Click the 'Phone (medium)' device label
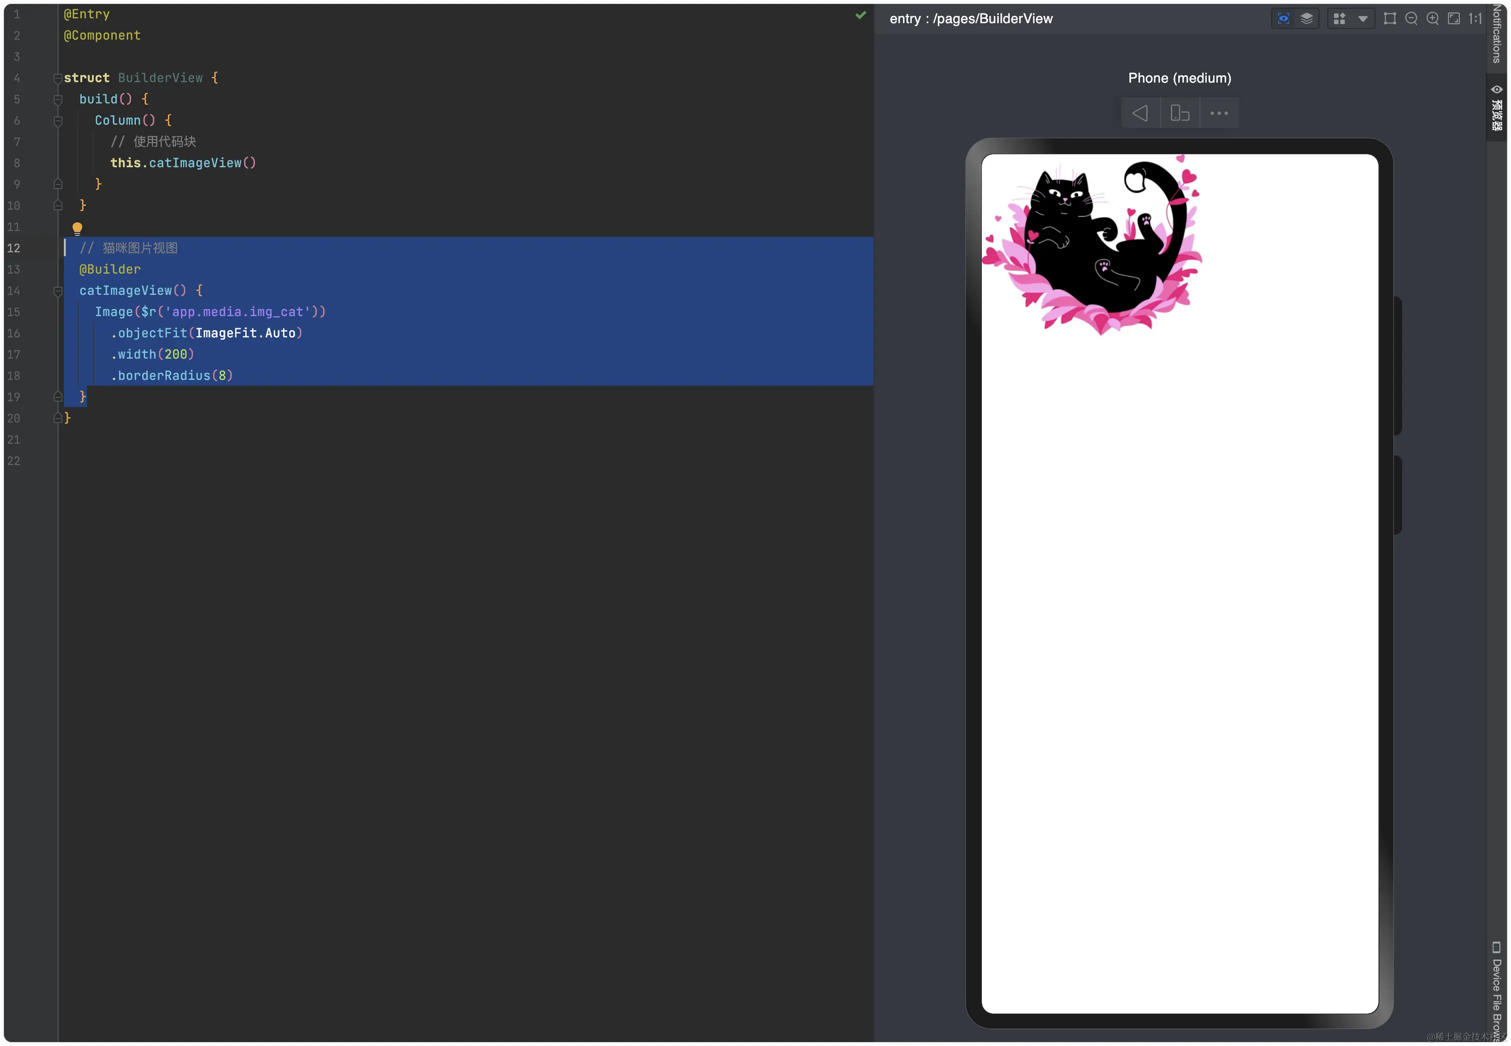 (x=1179, y=78)
